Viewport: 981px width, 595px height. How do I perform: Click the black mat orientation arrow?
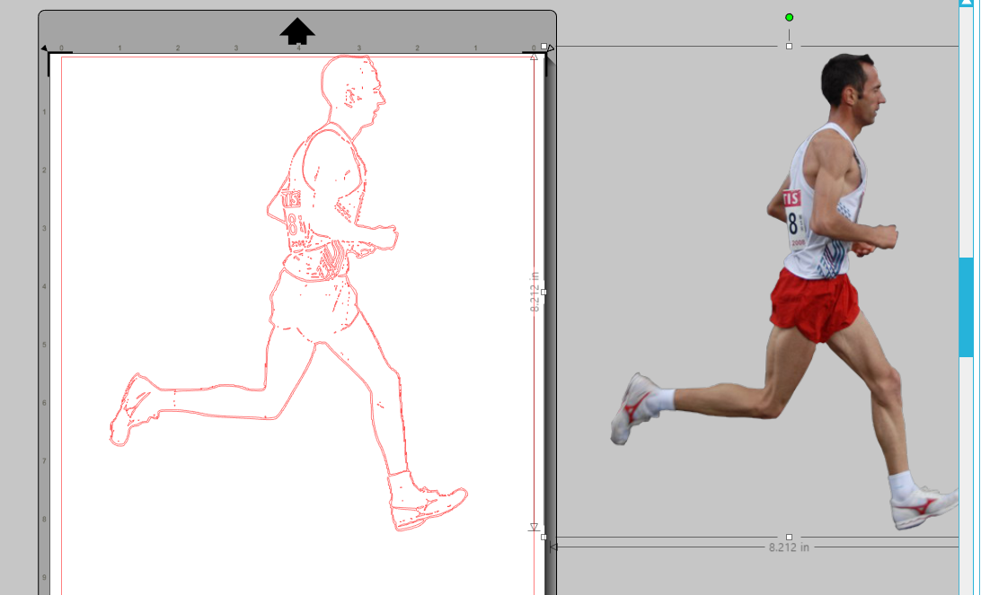coord(296,31)
